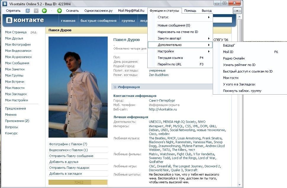This screenshot has width=287, height=188.
Task: Choose Покинуть заблок. группу
Action: coord(250,91)
